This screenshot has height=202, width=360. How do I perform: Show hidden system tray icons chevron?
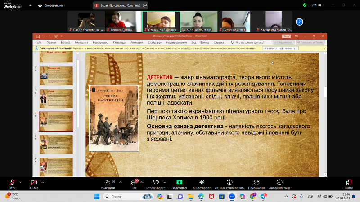(x=286, y=197)
